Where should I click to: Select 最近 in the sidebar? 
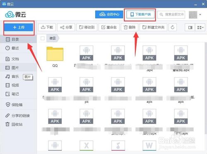(18, 48)
